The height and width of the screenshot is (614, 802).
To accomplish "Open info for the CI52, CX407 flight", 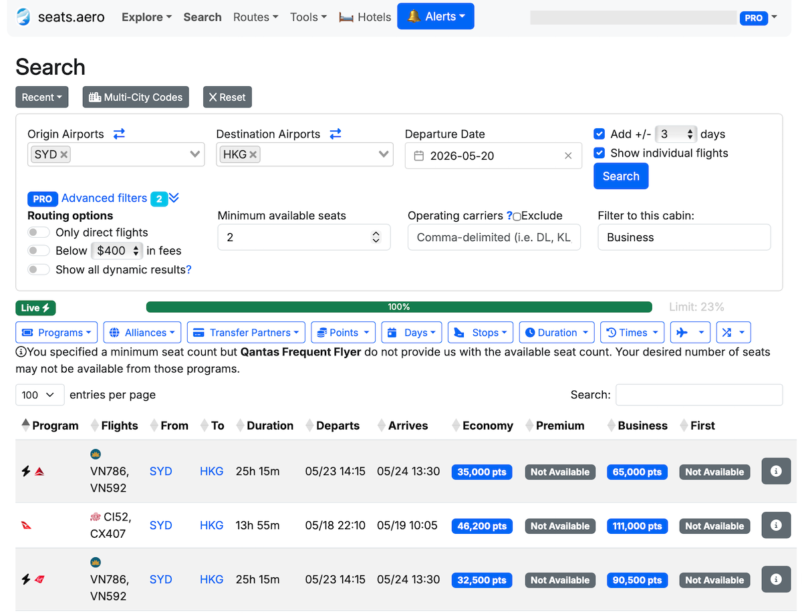I will [776, 526].
